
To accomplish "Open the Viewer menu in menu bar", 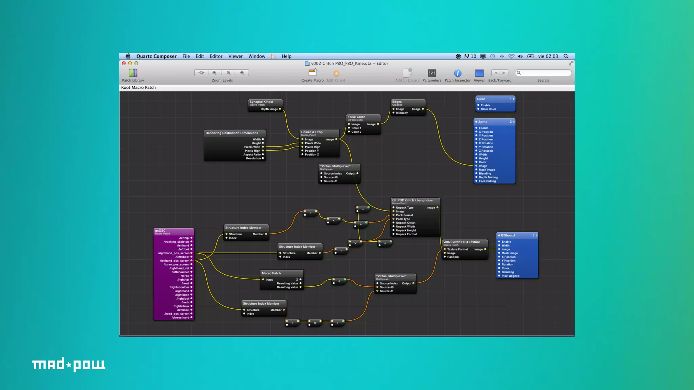I will pos(235,56).
